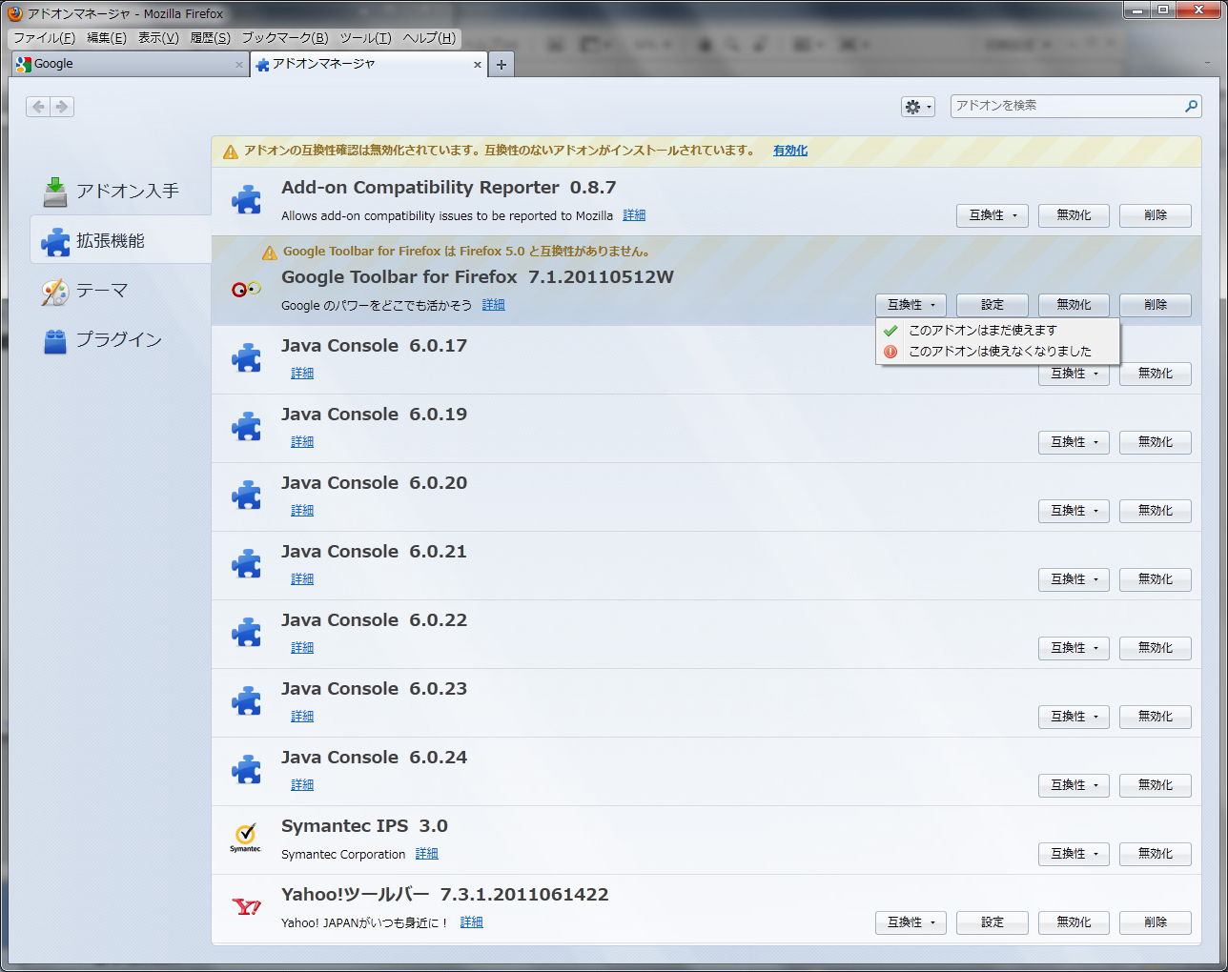Click the Yahoo! toolbar add-on icon

point(246,907)
